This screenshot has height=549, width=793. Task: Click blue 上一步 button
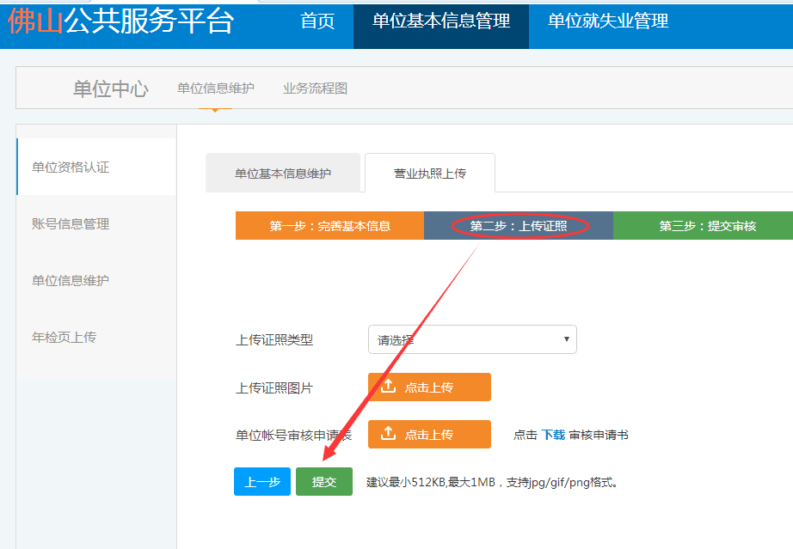(262, 482)
